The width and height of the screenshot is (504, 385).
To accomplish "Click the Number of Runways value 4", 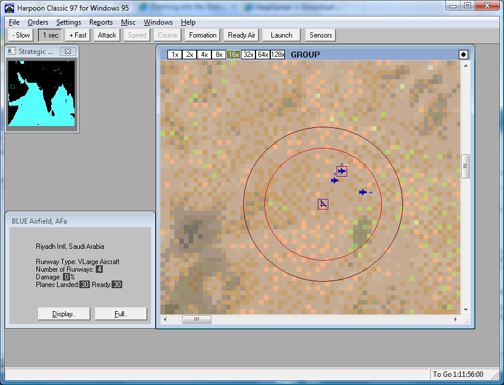I will coord(99,269).
